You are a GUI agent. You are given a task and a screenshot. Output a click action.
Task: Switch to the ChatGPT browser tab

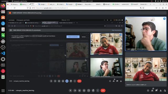pos(135,4)
